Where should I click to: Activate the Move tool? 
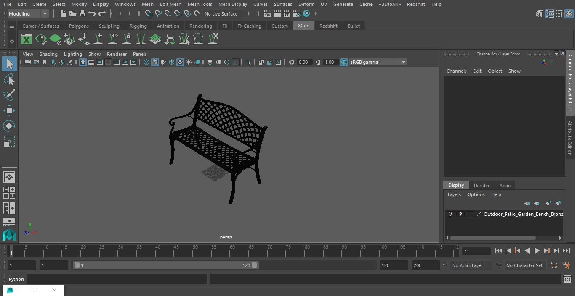(x=9, y=110)
